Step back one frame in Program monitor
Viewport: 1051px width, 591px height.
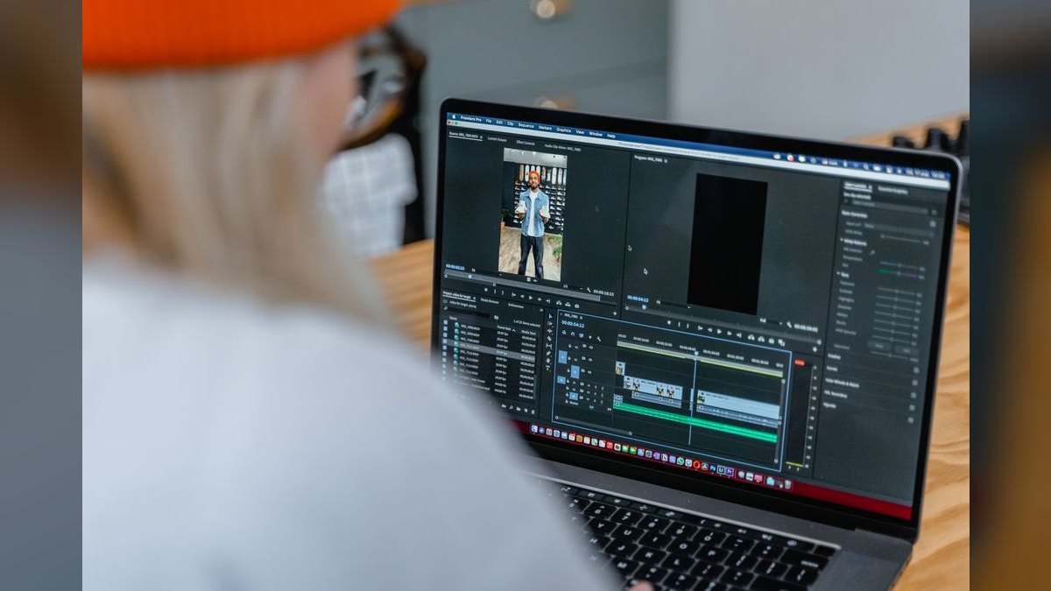pyautogui.click(x=709, y=330)
